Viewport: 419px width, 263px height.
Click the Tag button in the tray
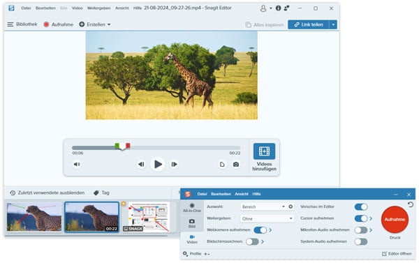coord(101,193)
